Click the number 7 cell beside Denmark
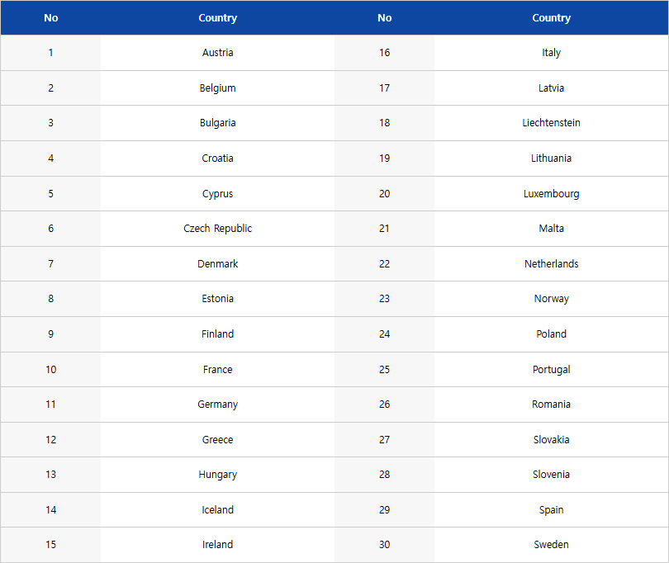This screenshot has width=669, height=563. tap(50, 264)
